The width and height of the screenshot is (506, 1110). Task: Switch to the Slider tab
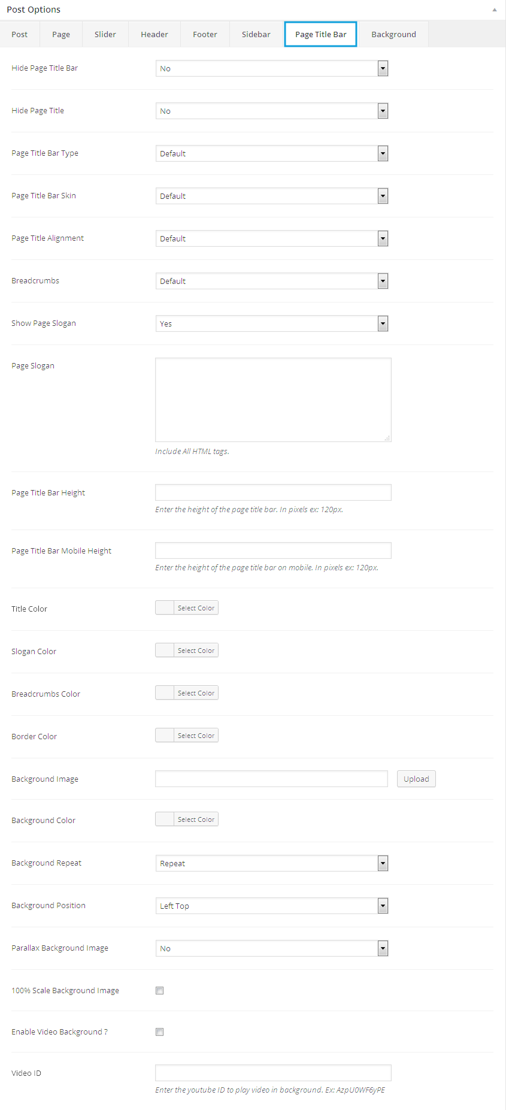point(105,35)
